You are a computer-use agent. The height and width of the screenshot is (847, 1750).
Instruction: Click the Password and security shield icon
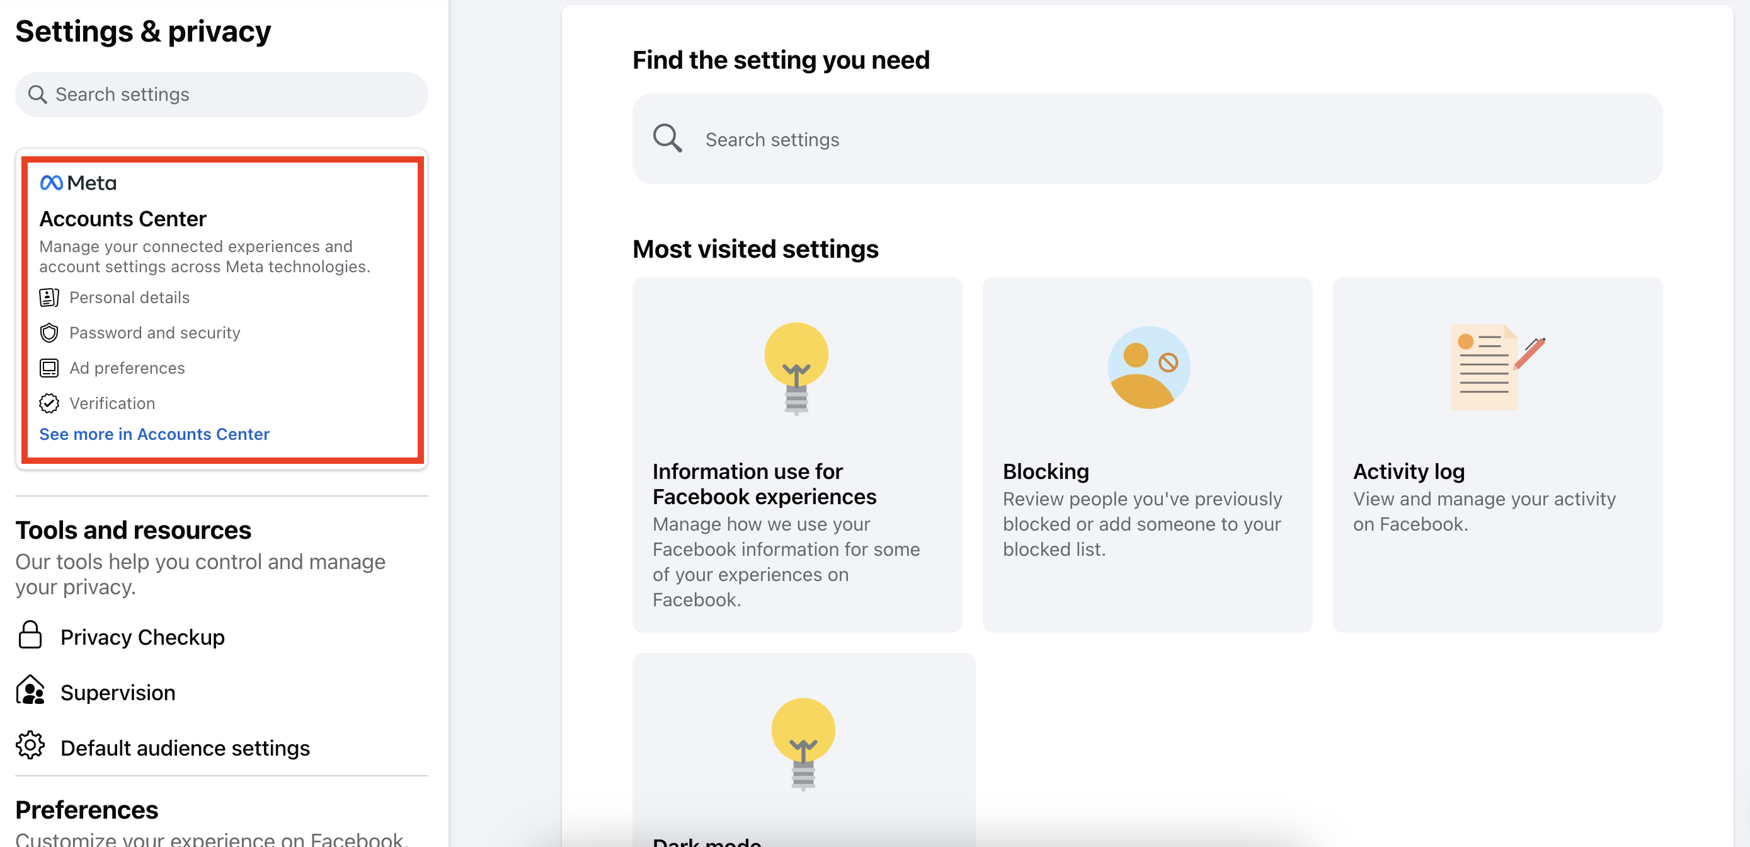(x=49, y=332)
